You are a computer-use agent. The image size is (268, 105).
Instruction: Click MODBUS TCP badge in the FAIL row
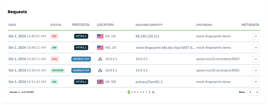pos(81,59)
